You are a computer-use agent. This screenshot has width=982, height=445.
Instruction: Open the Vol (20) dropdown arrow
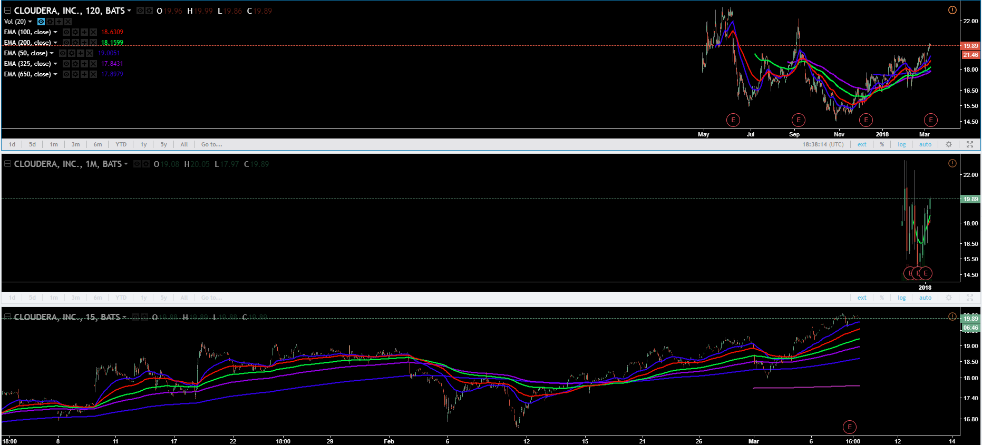pos(30,22)
